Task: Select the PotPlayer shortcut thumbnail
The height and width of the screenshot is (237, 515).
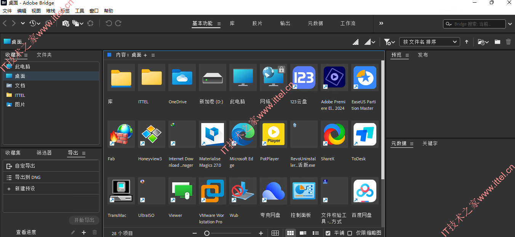Action: pos(273,134)
